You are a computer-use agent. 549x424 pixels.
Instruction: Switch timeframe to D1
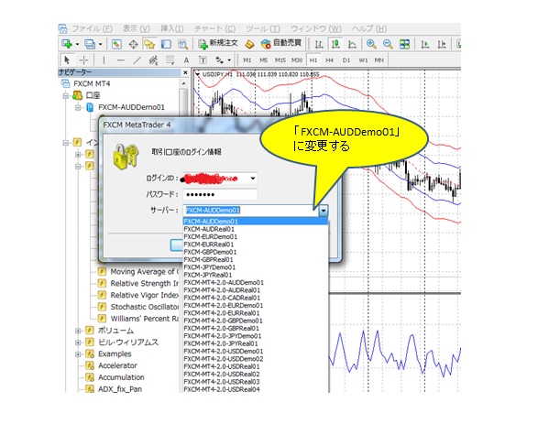(x=346, y=60)
